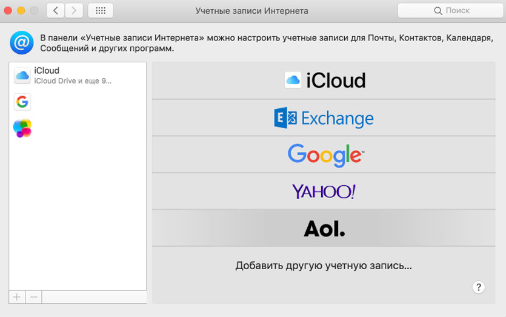Select the Google account in sidebar
506x317 pixels.
22,102
